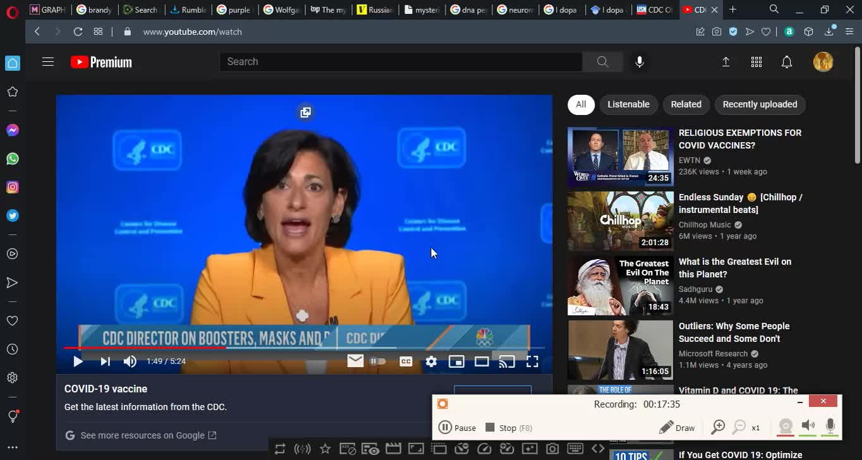Mute the video volume
Screen dimensions: 862x460
[130, 361]
